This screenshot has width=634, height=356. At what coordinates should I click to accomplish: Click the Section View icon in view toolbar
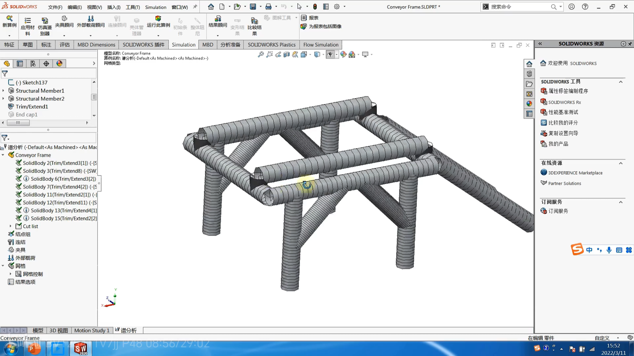click(x=287, y=54)
